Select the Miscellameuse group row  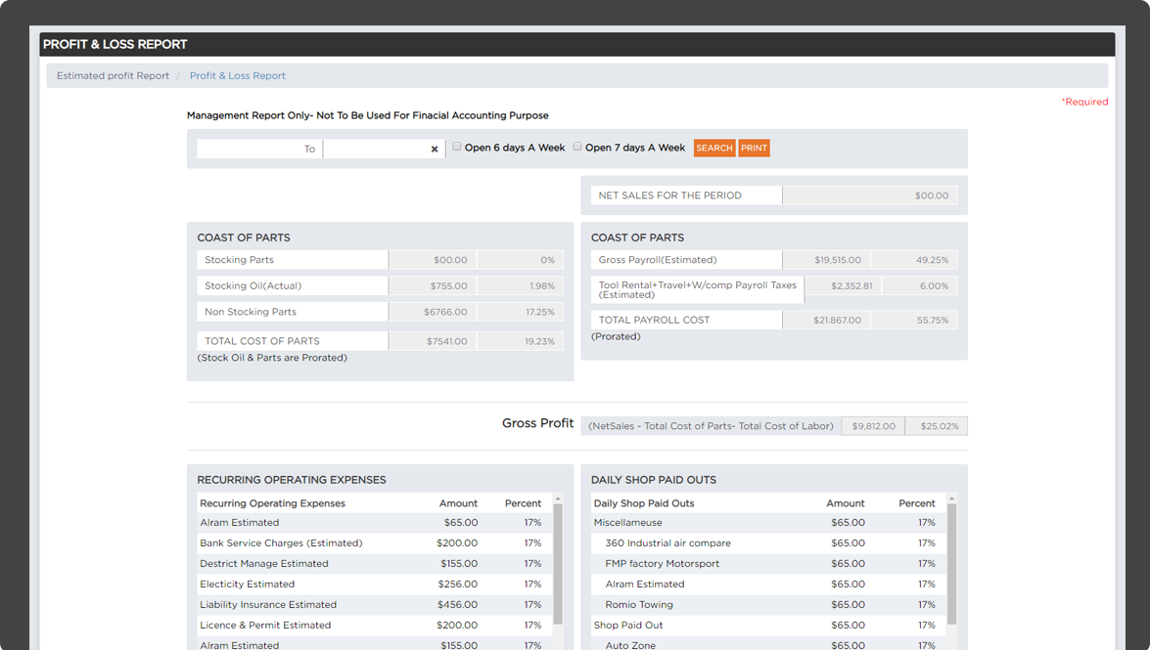tap(627, 523)
